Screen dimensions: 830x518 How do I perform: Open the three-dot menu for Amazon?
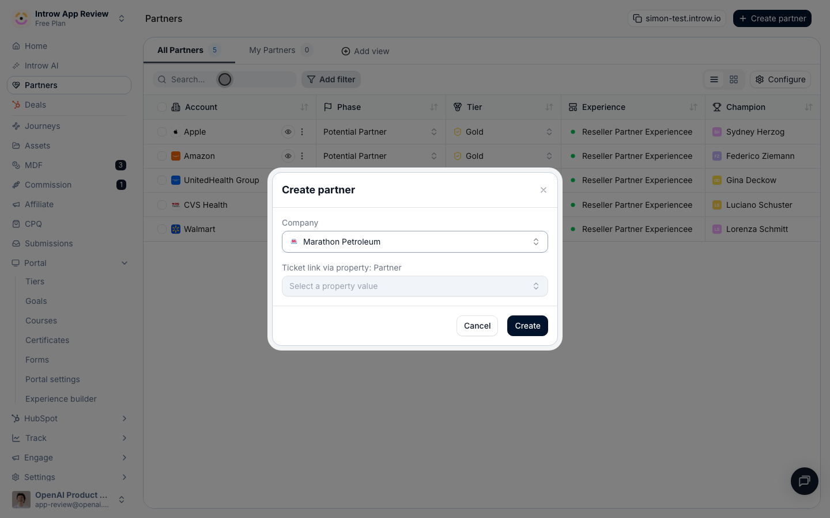[x=302, y=156]
